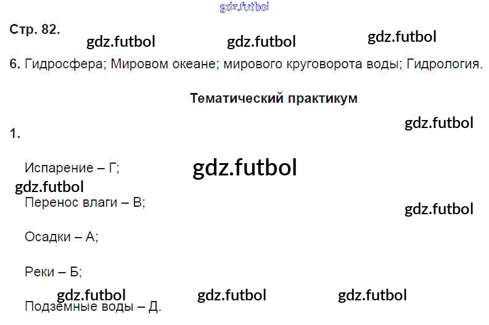Viewport: 489px width, 325px height.
Task: Click the "Стр. 82." page heading
Action: [x=35, y=30]
